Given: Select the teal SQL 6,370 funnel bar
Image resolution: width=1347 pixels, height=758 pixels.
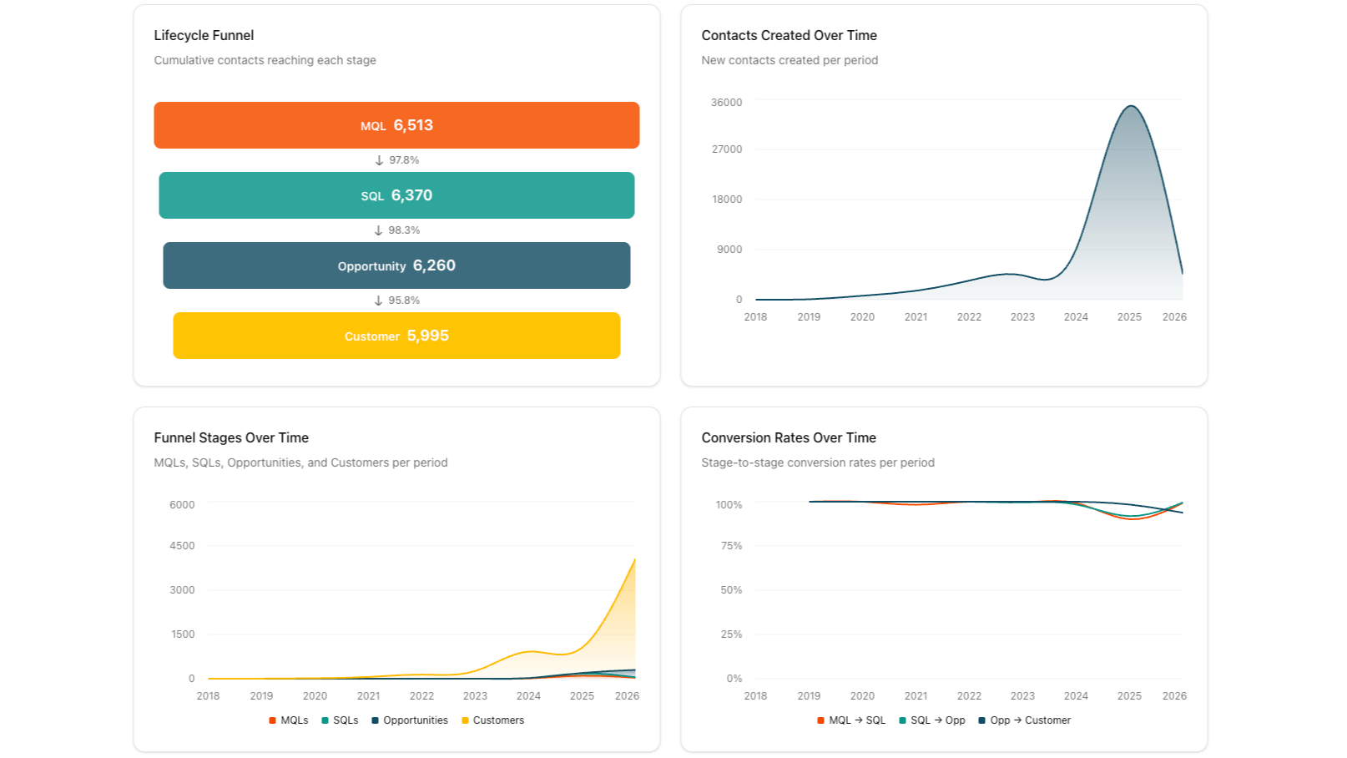Looking at the screenshot, I should 396,195.
